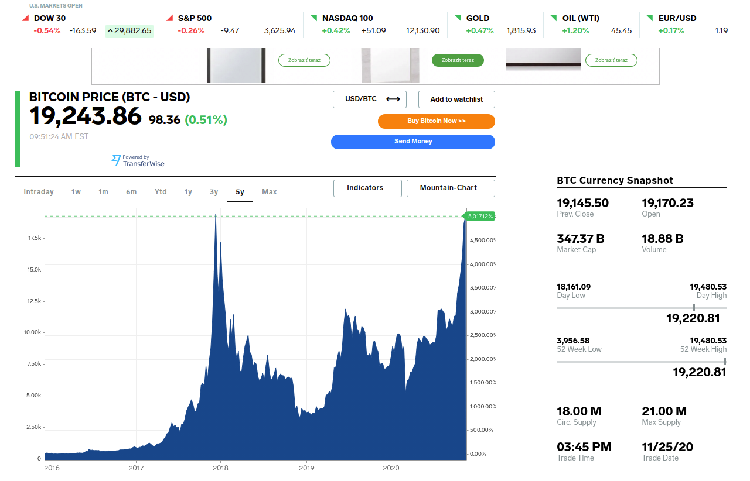Open the S&P 500 index link
Image resolution: width=750 pixels, height=481 pixels.
pos(195,18)
